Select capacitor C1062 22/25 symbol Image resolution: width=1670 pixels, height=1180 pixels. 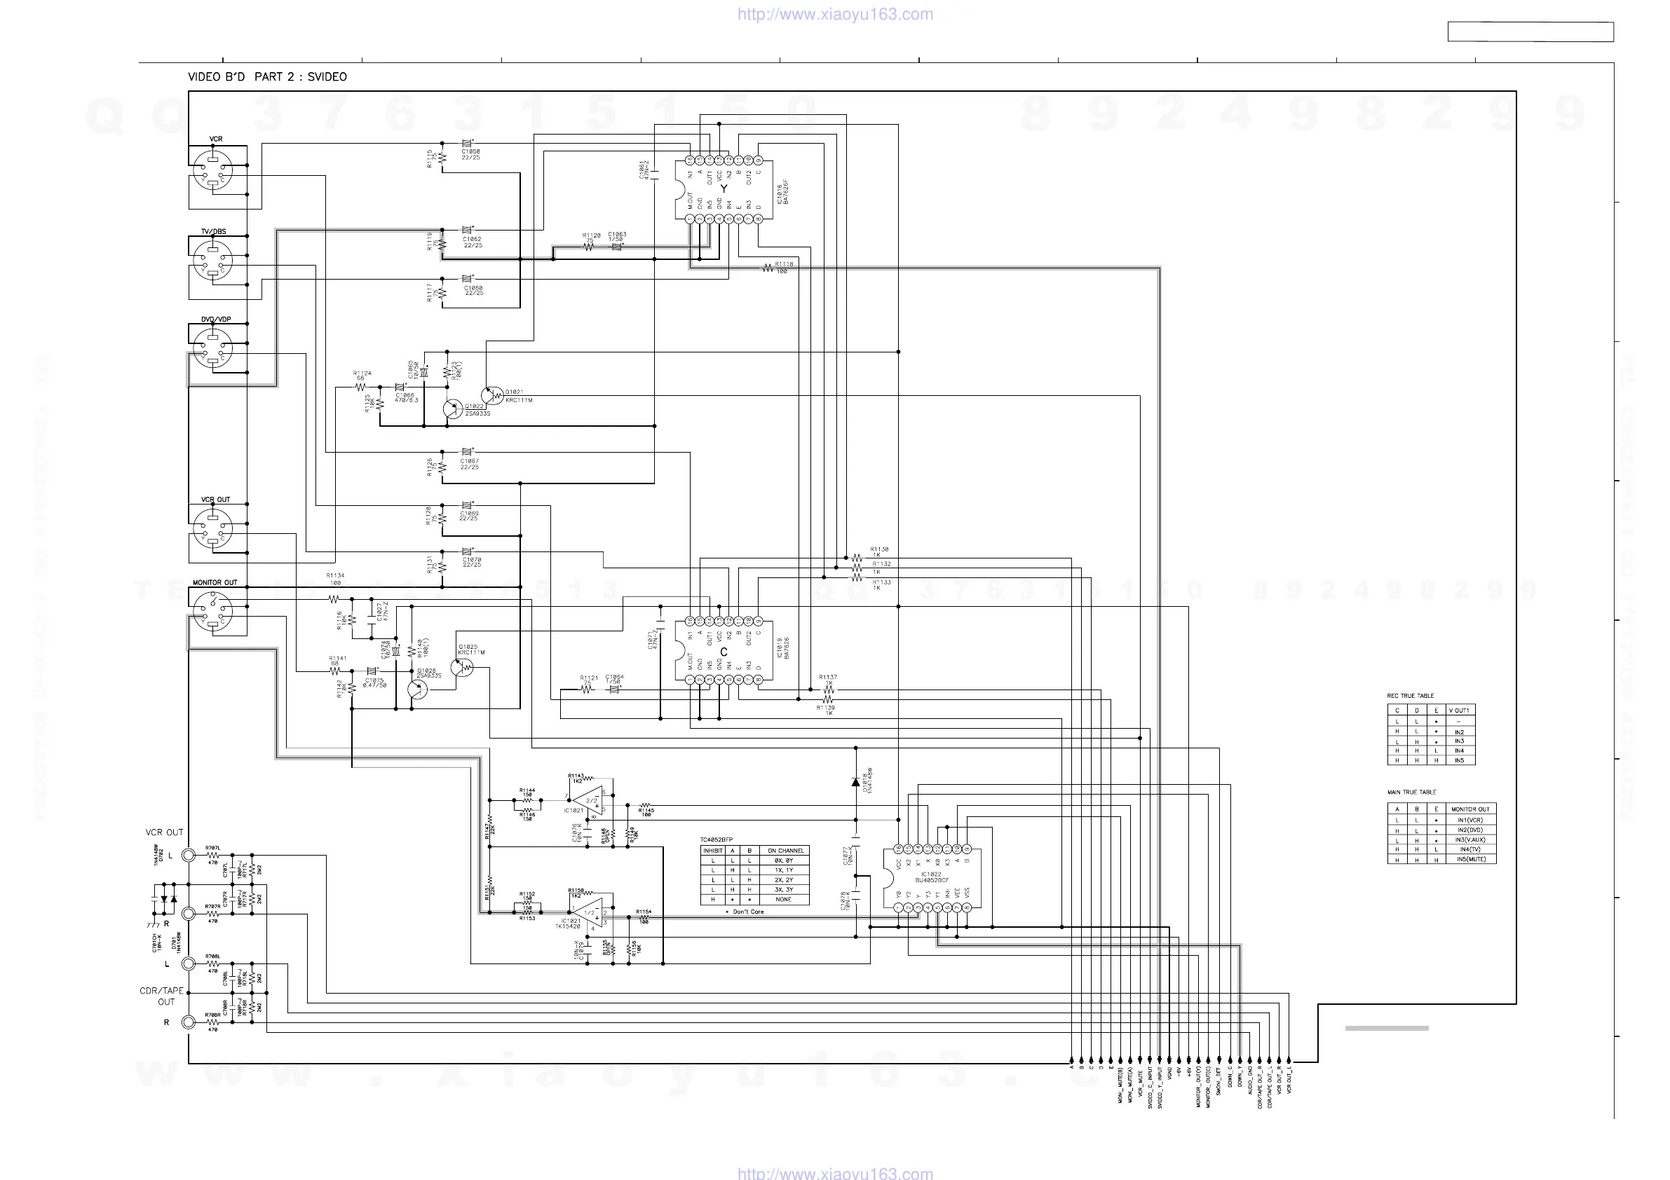(x=467, y=230)
